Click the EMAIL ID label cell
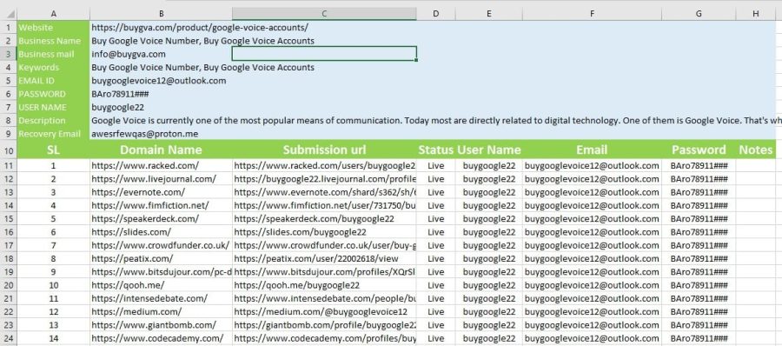The height and width of the screenshot is (346, 782). pos(53,80)
